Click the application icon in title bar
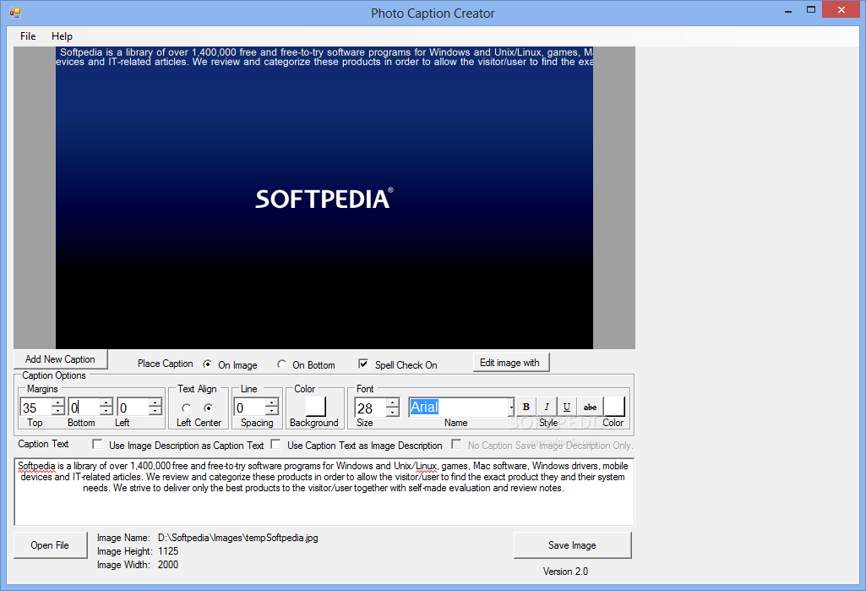This screenshot has height=591, width=866. pyautogui.click(x=15, y=12)
